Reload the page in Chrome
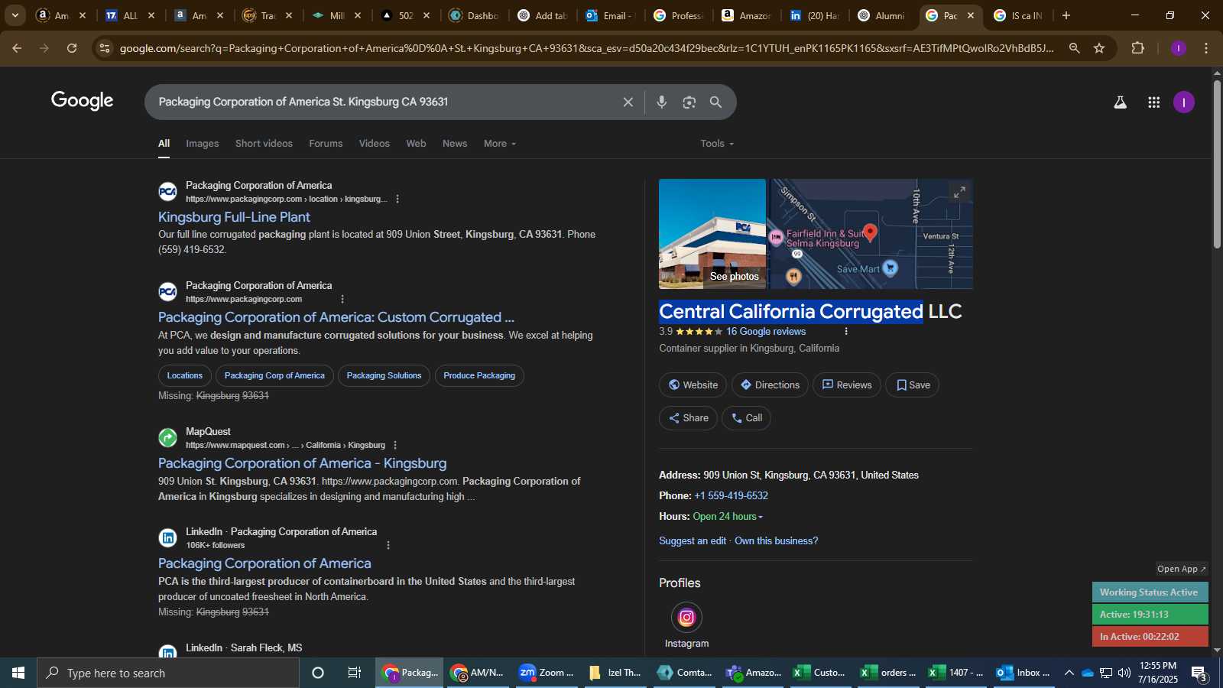The image size is (1223, 688). click(x=72, y=48)
